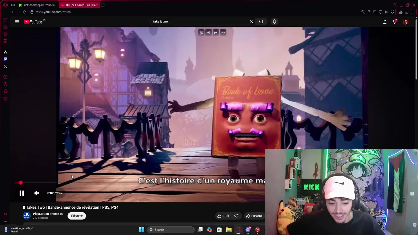
Task: Click the Partager share button
Action: [x=254, y=216]
